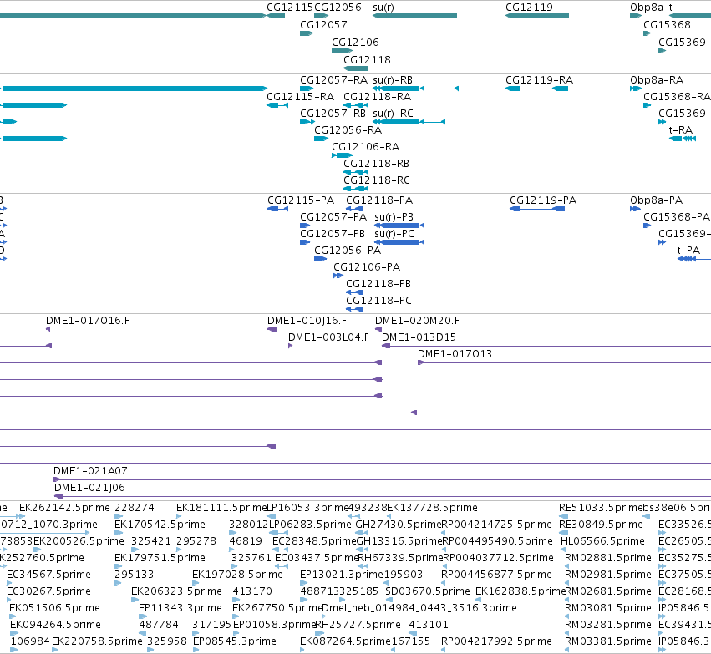Select the EK220758.5prime EST label

pos(97,641)
